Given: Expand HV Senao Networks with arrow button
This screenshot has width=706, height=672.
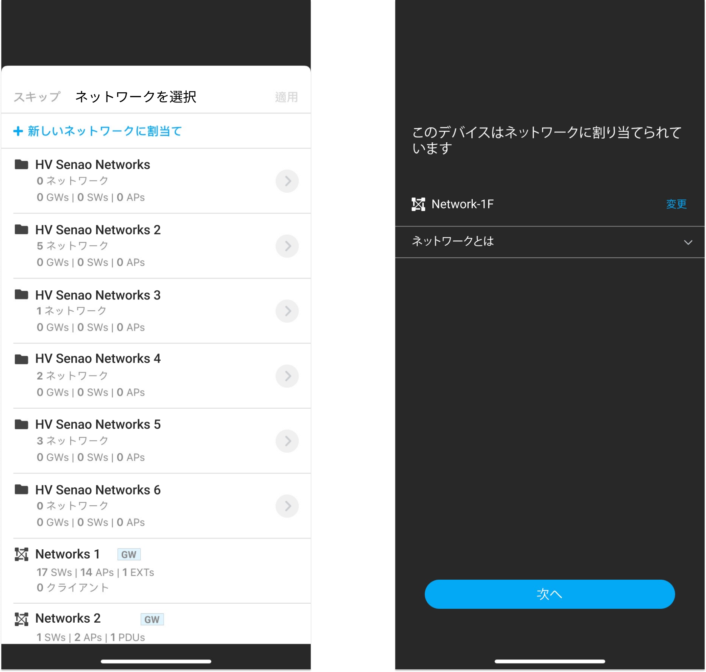Looking at the screenshot, I should pos(287,181).
